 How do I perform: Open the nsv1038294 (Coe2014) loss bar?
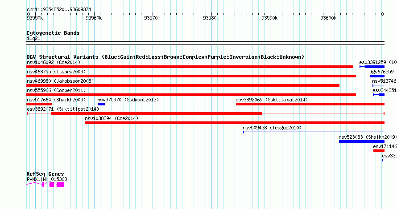coord(235,123)
